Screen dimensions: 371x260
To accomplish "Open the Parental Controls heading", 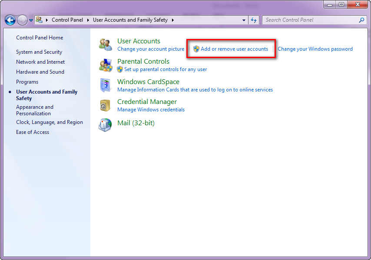I will tap(143, 62).
